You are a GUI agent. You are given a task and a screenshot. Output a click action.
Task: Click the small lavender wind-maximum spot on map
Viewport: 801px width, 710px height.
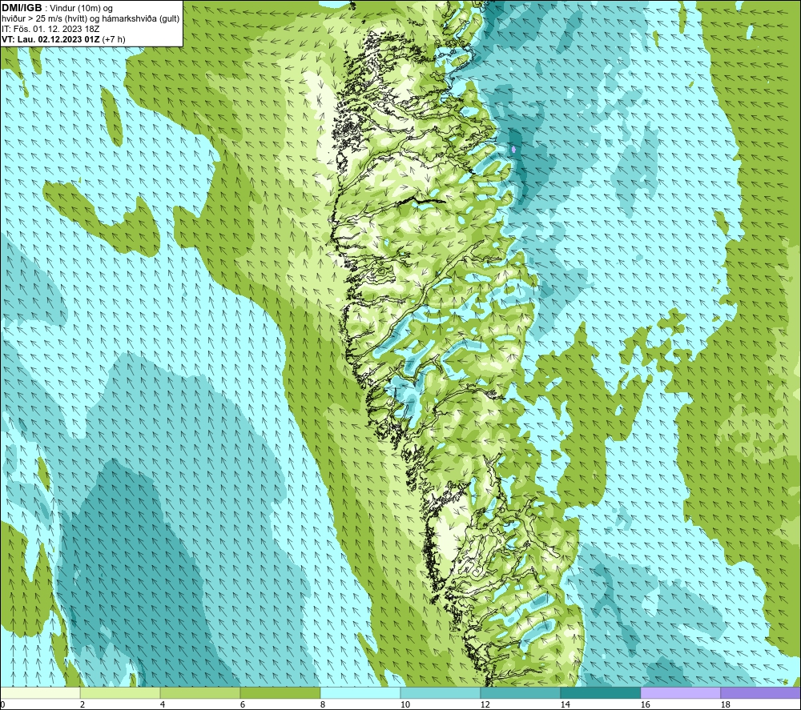[x=513, y=150]
